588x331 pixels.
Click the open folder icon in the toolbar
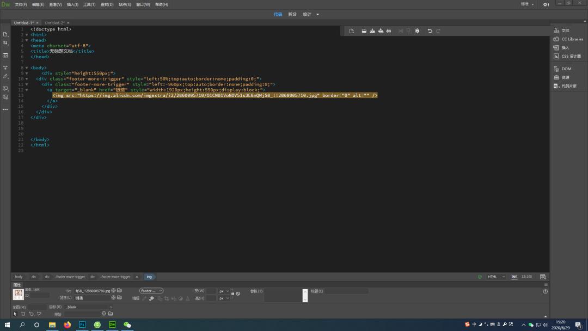point(364,31)
